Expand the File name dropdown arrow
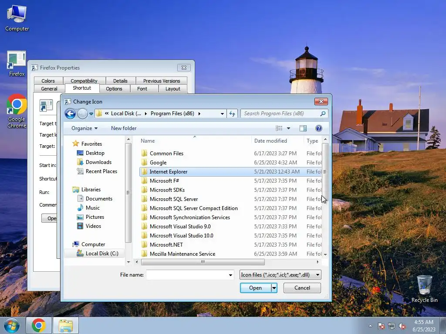The image size is (446, 334). (231, 275)
